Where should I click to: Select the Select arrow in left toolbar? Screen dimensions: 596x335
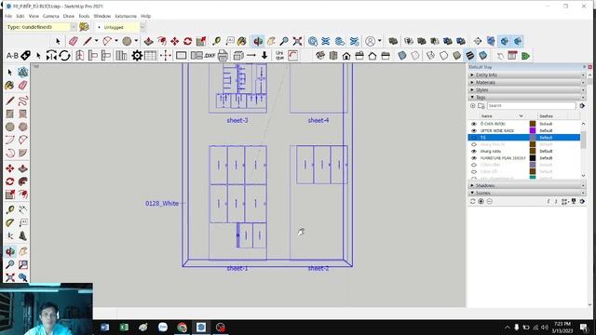point(10,73)
